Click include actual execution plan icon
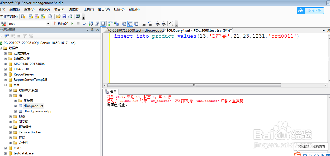Viewport: 330px width, 156px height. 110,24
